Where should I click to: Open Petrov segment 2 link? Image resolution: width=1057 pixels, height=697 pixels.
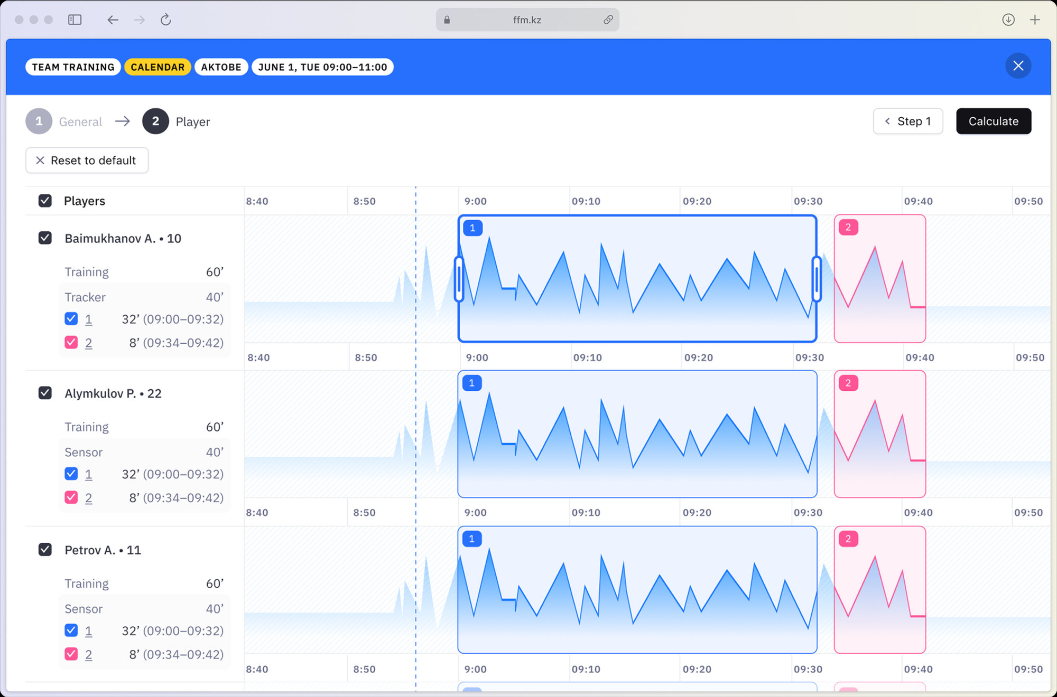pos(89,655)
